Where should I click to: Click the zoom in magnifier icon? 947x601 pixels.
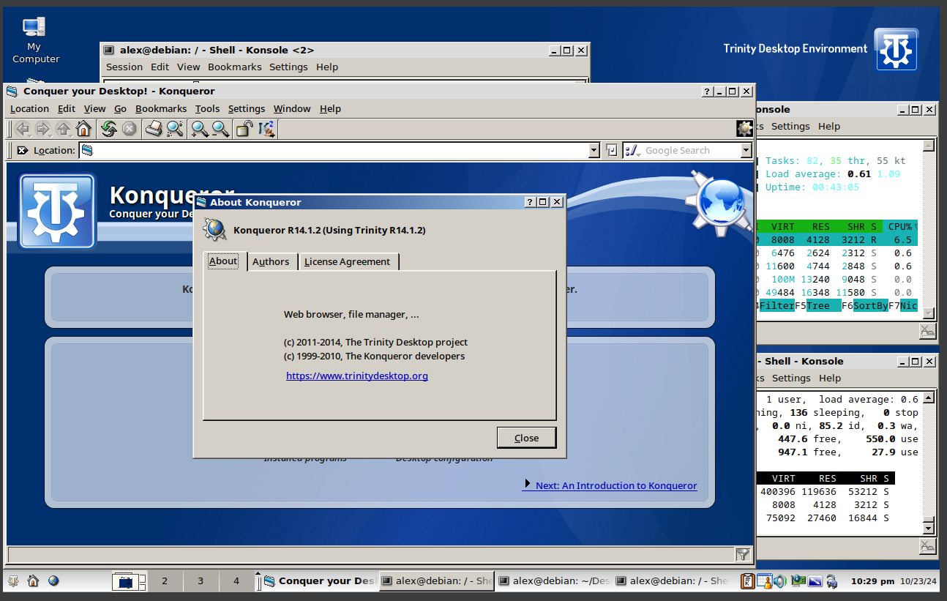199,130
